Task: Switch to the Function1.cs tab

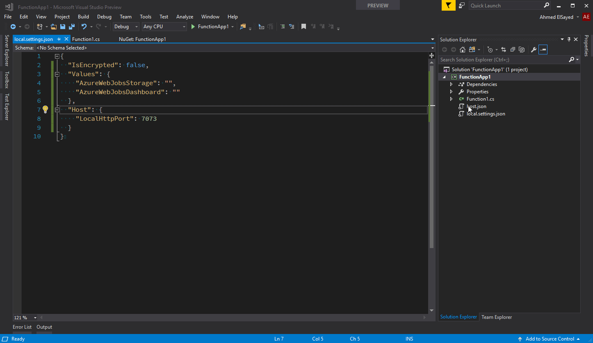Action: pos(86,39)
